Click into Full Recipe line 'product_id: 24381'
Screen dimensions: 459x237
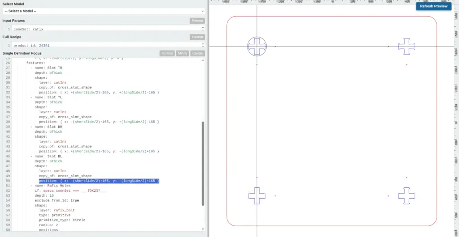(x=32, y=46)
